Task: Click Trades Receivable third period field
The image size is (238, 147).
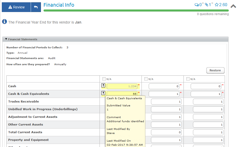Action: (208, 102)
